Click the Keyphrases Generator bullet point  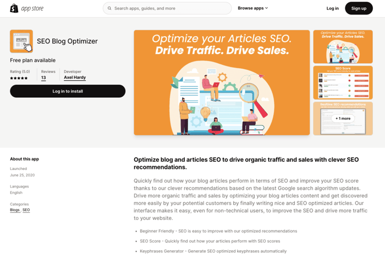point(213,251)
